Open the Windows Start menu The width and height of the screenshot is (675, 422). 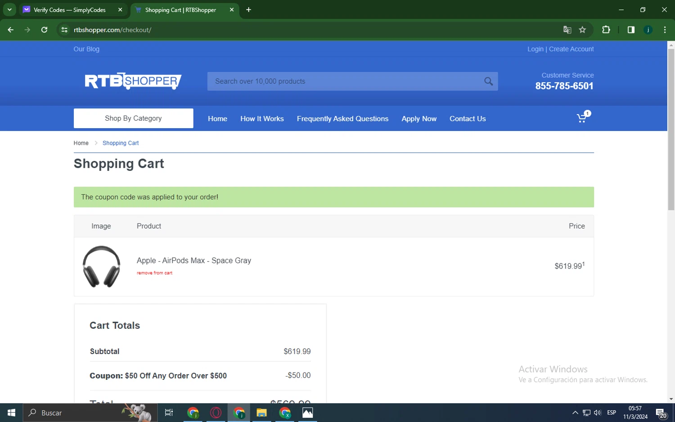[11, 413]
